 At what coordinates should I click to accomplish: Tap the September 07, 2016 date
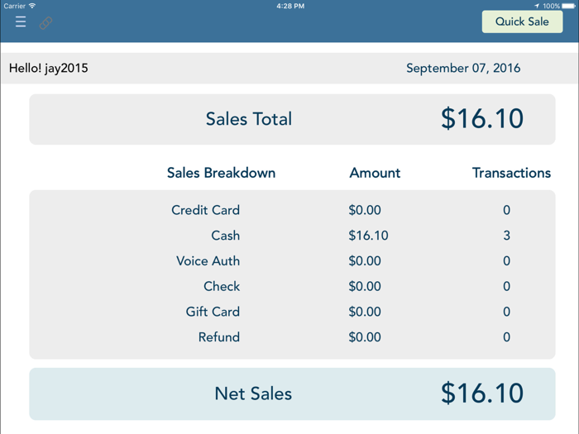tap(463, 69)
